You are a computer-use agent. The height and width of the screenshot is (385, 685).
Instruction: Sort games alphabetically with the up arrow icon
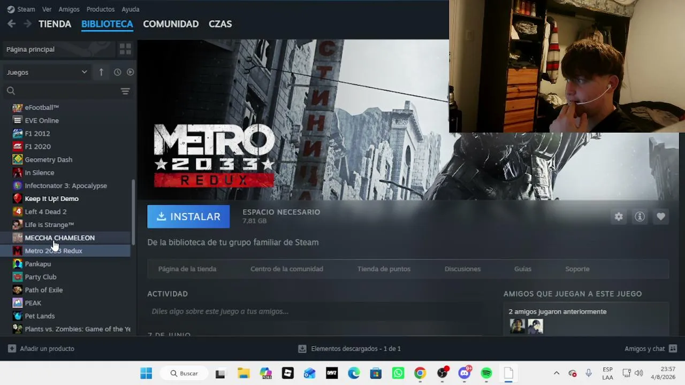[101, 72]
